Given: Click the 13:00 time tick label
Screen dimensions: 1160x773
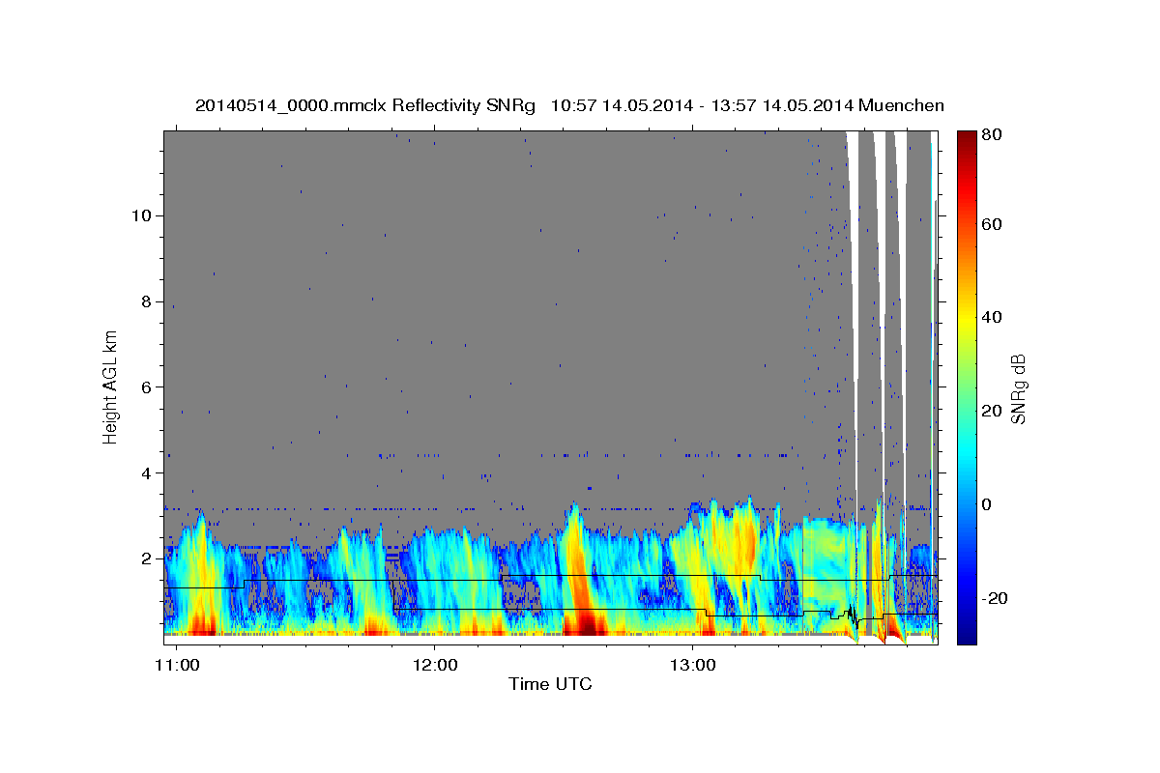Looking at the screenshot, I should [693, 666].
